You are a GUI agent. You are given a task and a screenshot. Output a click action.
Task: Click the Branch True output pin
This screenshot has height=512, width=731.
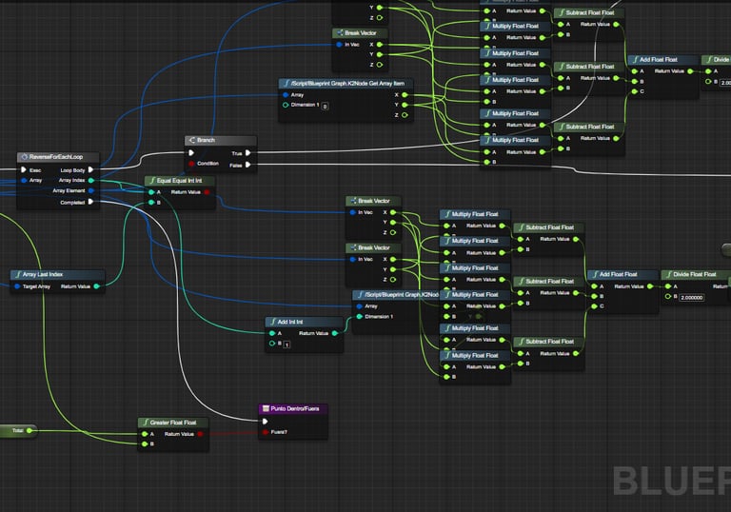pos(248,153)
